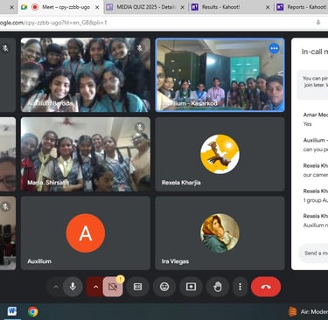Switch to Reports - Kahoot! tab
The image size is (328, 320).
click(x=302, y=7)
